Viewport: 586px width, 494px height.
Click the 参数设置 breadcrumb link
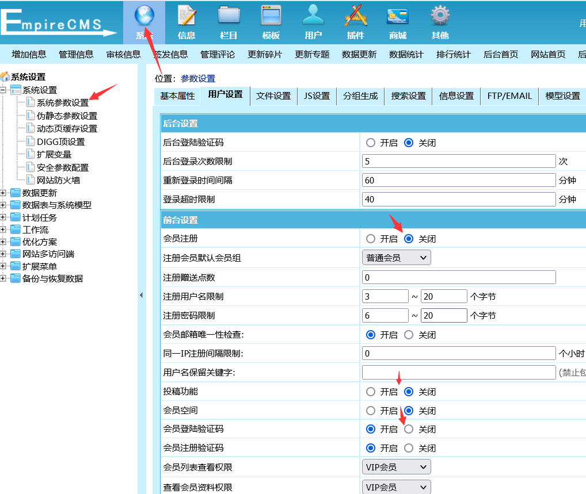[197, 78]
